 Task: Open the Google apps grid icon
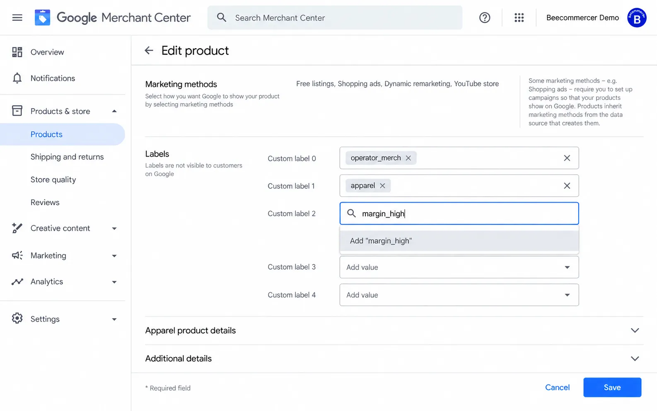point(519,17)
